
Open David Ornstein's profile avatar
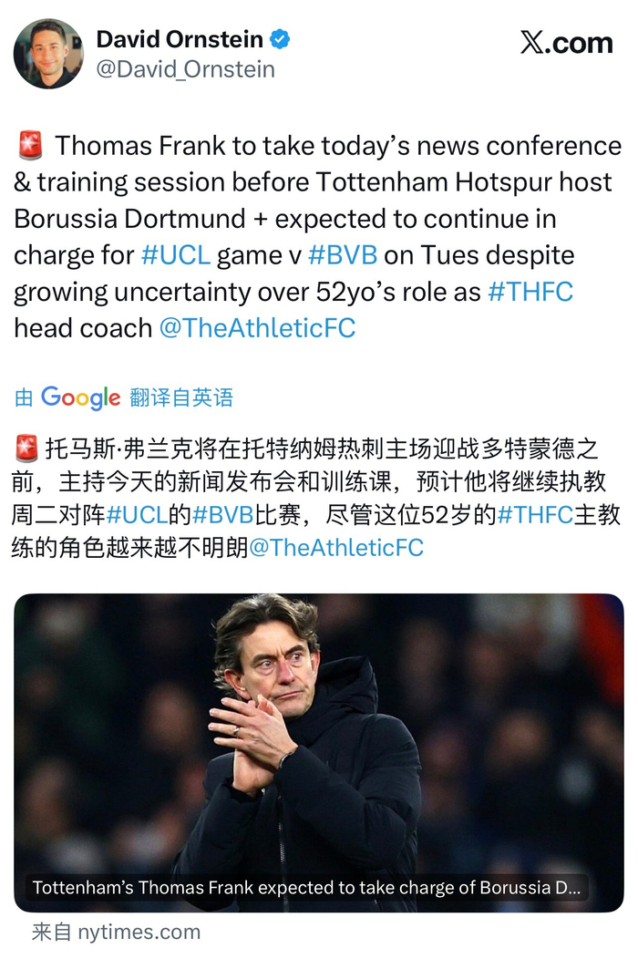[x=48, y=54]
